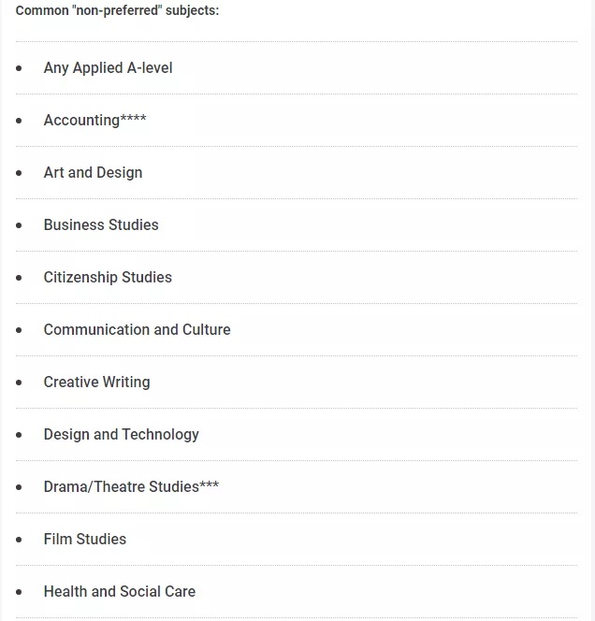Image resolution: width=595 pixels, height=621 pixels.
Task: Click the bullet beside 'Any Applied A-level'
Action: click(19, 68)
